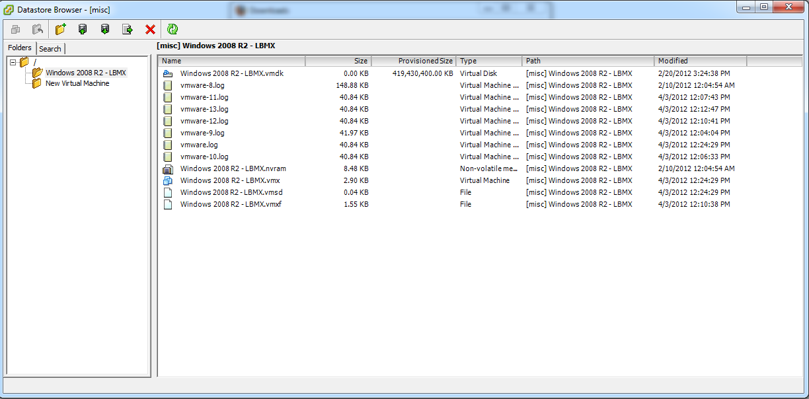Viewport: 809px width, 399px height.
Task: Select the vmware-11.log file name
Action: 204,97
